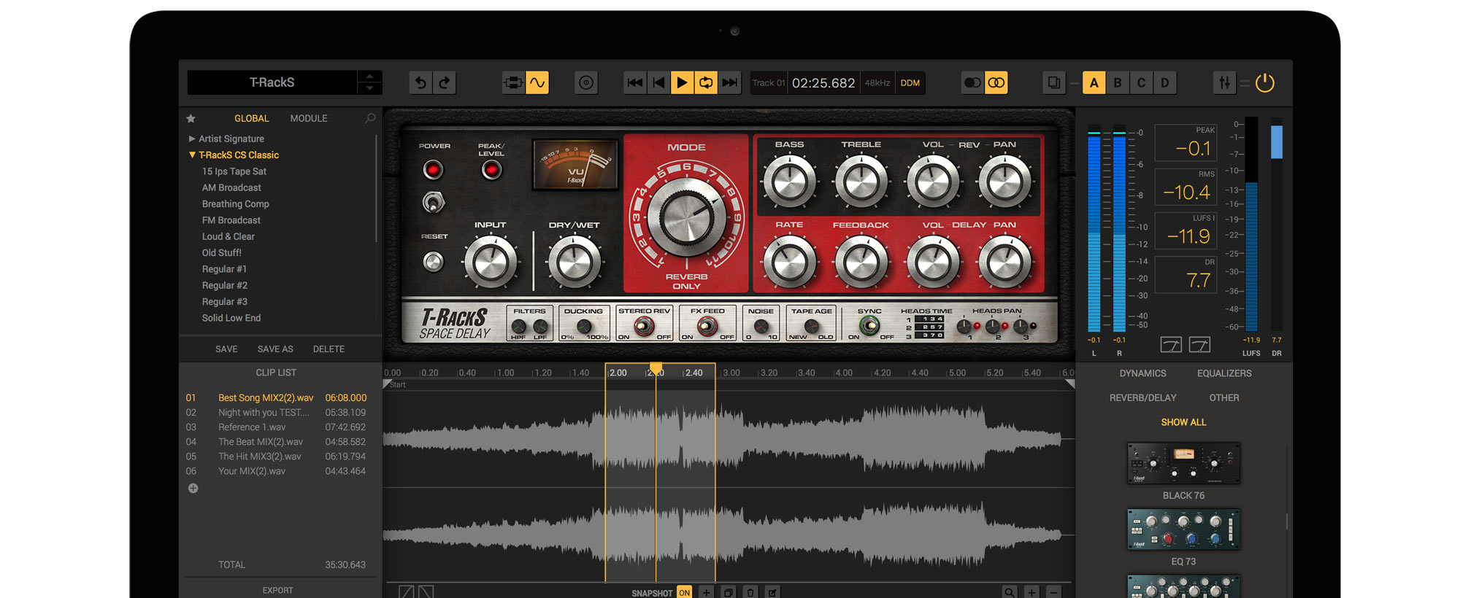This screenshot has width=1460, height=598.
Task: Open the T-RackS preset name field
Action: click(272, 83)
